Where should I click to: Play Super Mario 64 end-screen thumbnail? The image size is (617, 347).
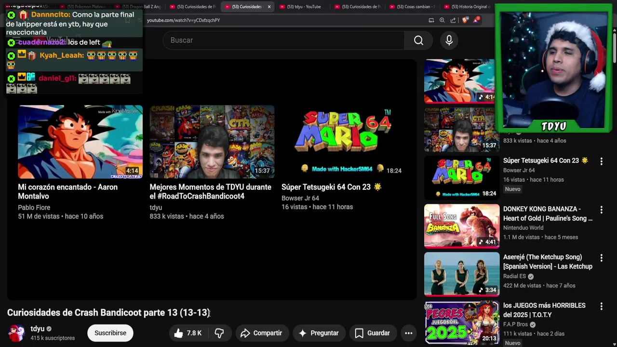[343, 142]
